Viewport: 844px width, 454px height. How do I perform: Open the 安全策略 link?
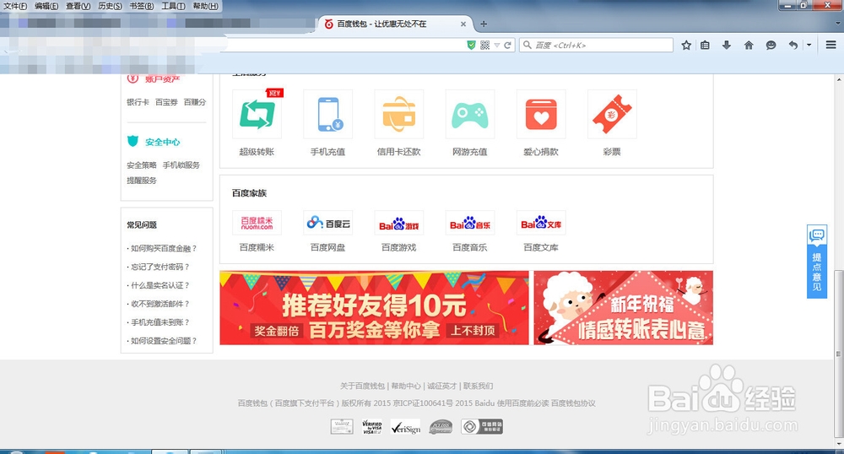click(142, 165)
